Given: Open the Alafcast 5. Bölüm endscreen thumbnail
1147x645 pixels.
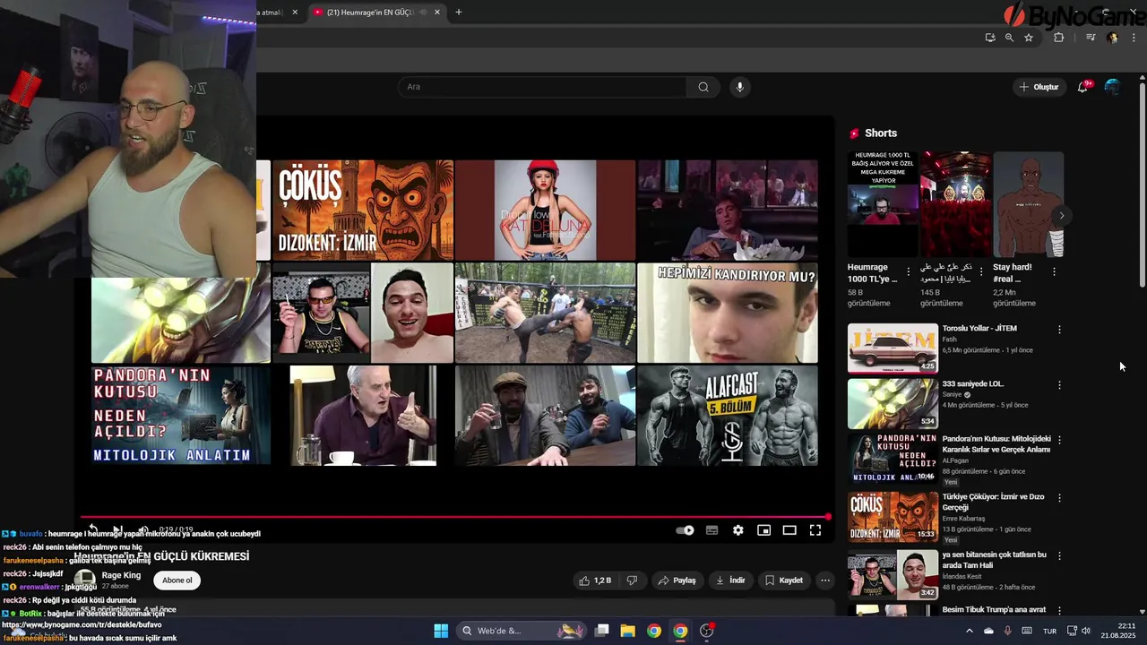Looking at the screenshot, I should click(728, 416).
